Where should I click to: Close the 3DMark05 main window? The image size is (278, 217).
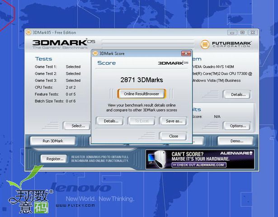(253, 33)
